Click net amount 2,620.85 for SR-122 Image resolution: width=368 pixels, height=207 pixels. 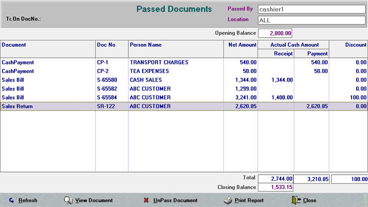pyautogui.click(x=246, y=106)
